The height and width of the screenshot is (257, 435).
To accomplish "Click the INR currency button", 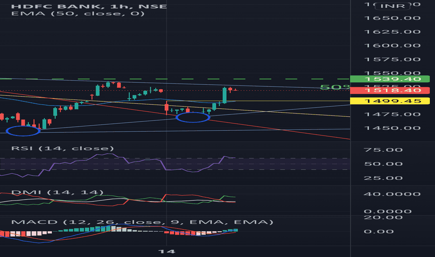I will pyautogui.click(x=392, y=6).
